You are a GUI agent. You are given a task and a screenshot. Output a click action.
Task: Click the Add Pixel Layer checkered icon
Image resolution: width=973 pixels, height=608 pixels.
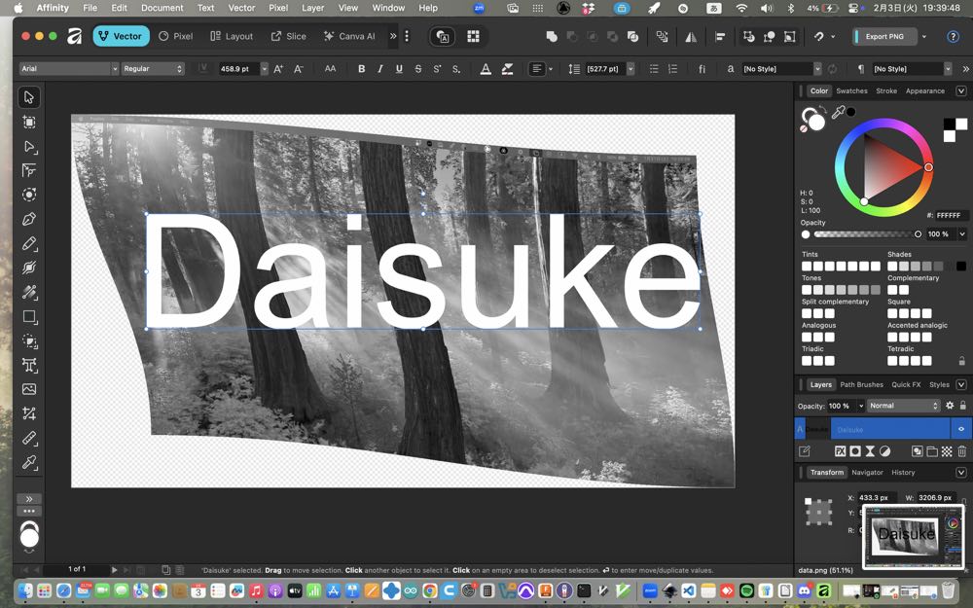[x=947, y=451]
